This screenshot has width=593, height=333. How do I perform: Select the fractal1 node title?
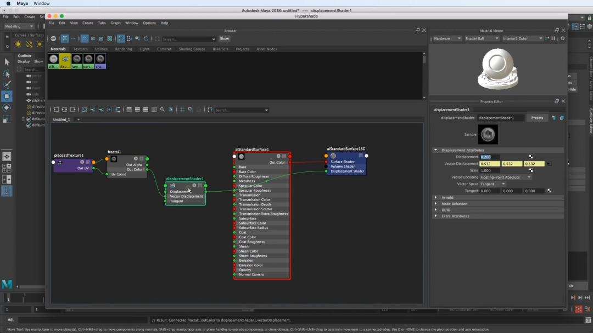pyautogui.click(x=114, y=152)
